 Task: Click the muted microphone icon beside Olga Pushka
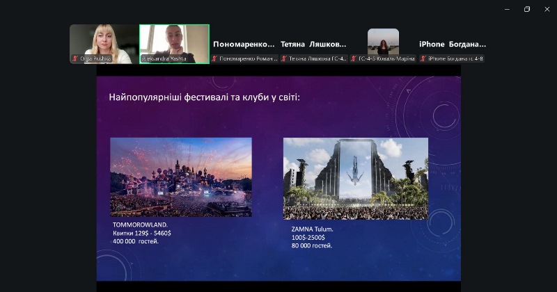coord(75,58)
